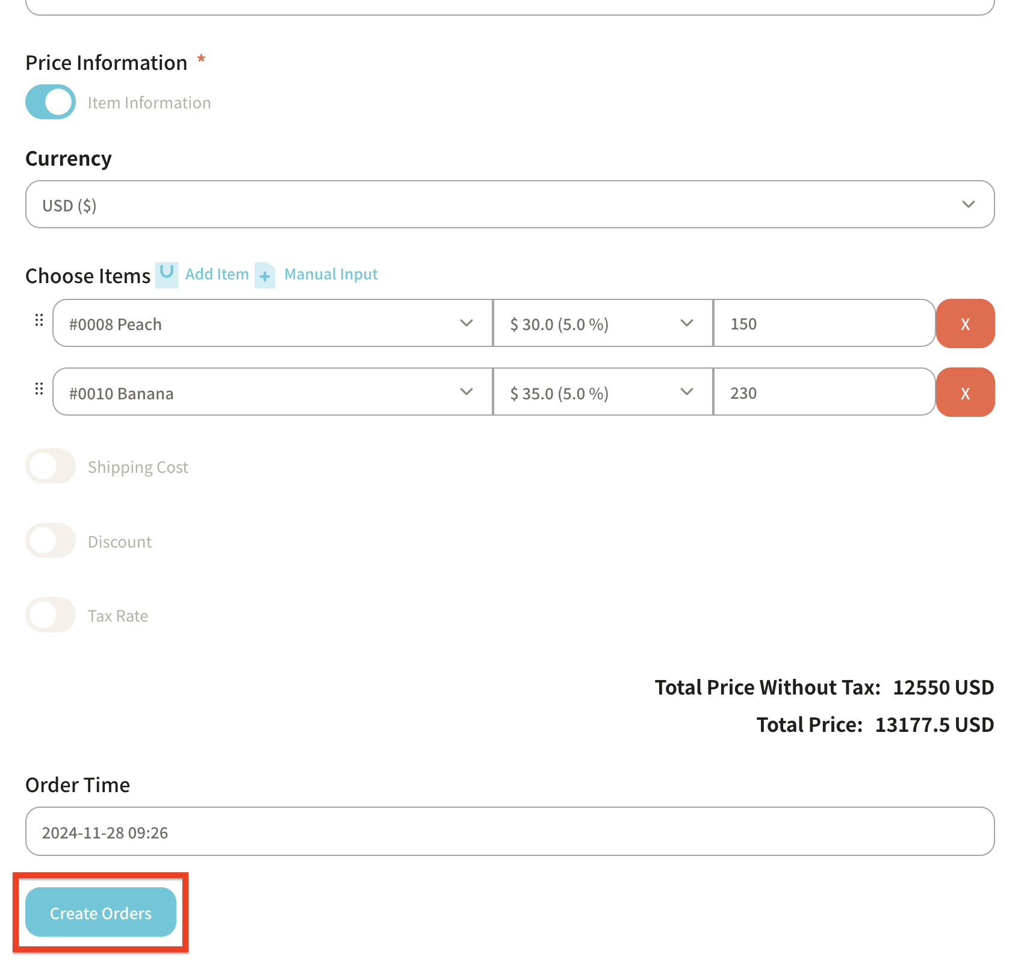The image size is (1030, 968).
Task: Click the Add Item magnet icon
Action: pos(167,275)
